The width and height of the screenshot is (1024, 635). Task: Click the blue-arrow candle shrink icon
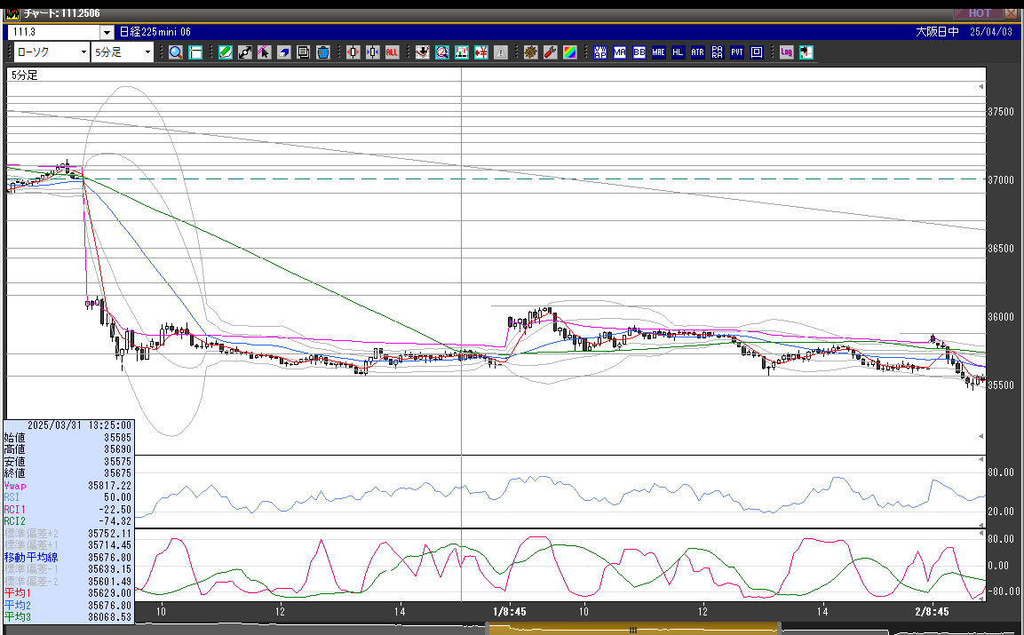pyautogui.click(x=373, y=52)
